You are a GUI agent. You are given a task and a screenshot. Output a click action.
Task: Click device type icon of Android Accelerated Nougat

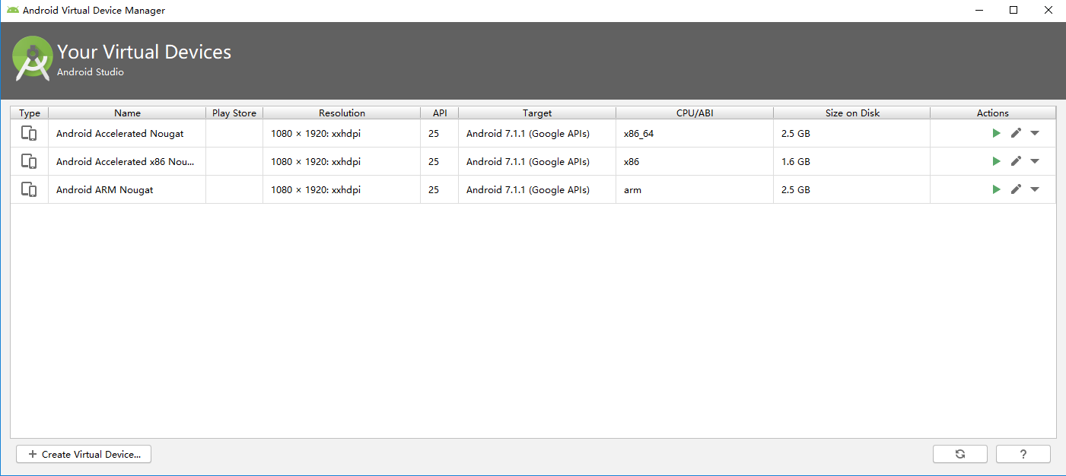29,133
